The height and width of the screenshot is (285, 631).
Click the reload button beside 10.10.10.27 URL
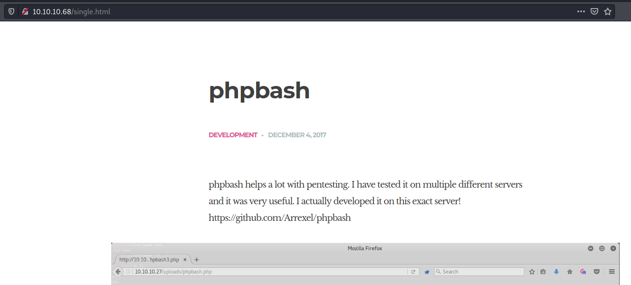413,272
